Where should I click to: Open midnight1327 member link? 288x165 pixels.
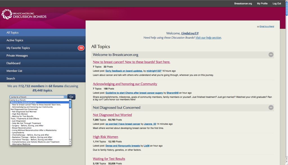click(154, 71)
